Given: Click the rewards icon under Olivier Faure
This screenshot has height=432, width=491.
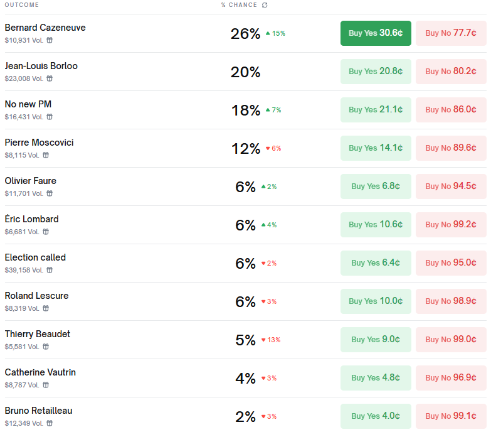Looking at the screenshot, I should [x=50, y=193].
